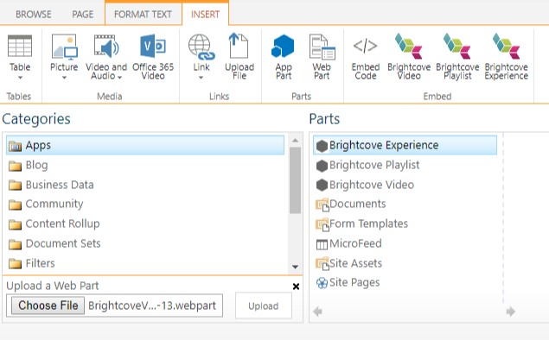The height and width of the screenshot is (340, 549).
Task: Click the MicroFeed list icon
Action: click(x=322, y=244)
